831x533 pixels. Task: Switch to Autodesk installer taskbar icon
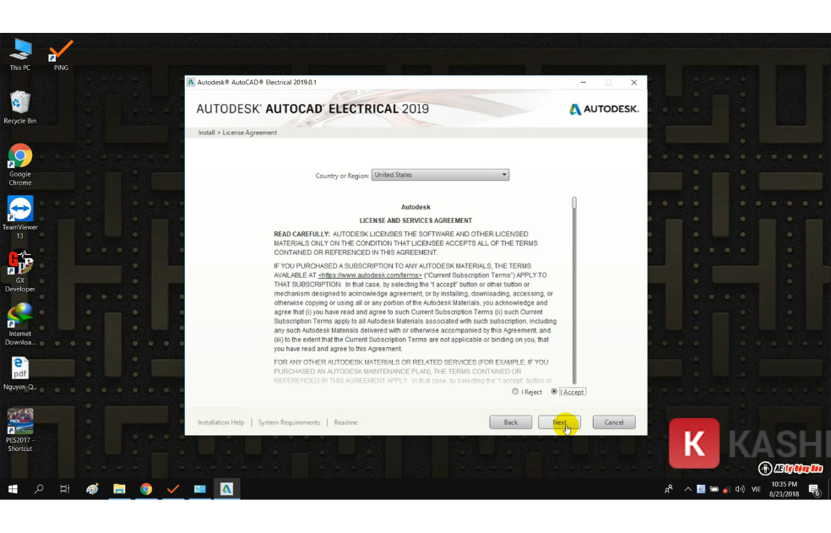[x=226, y=489]
